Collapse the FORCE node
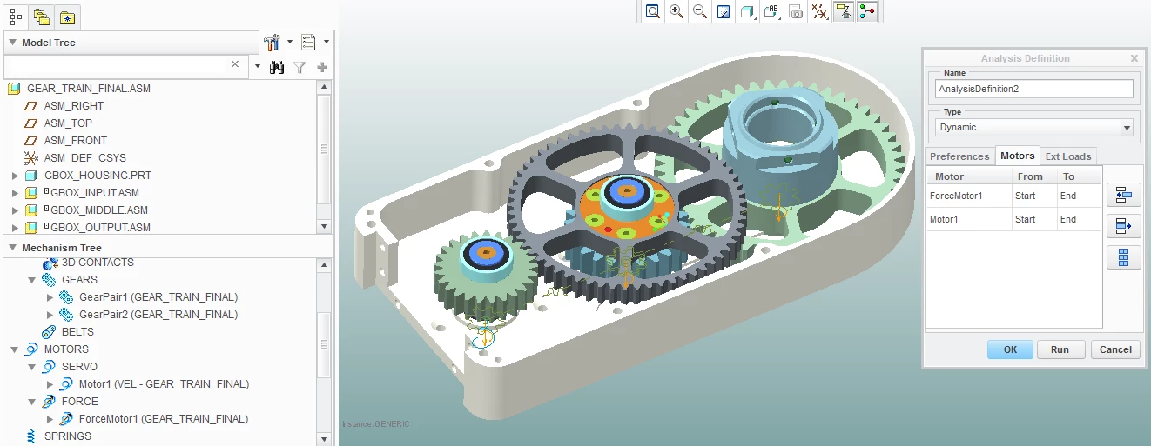1151x446 pixels. tap(32, 402)
